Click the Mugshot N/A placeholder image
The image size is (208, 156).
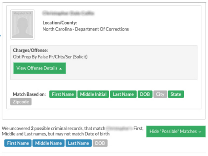[23, 24]
